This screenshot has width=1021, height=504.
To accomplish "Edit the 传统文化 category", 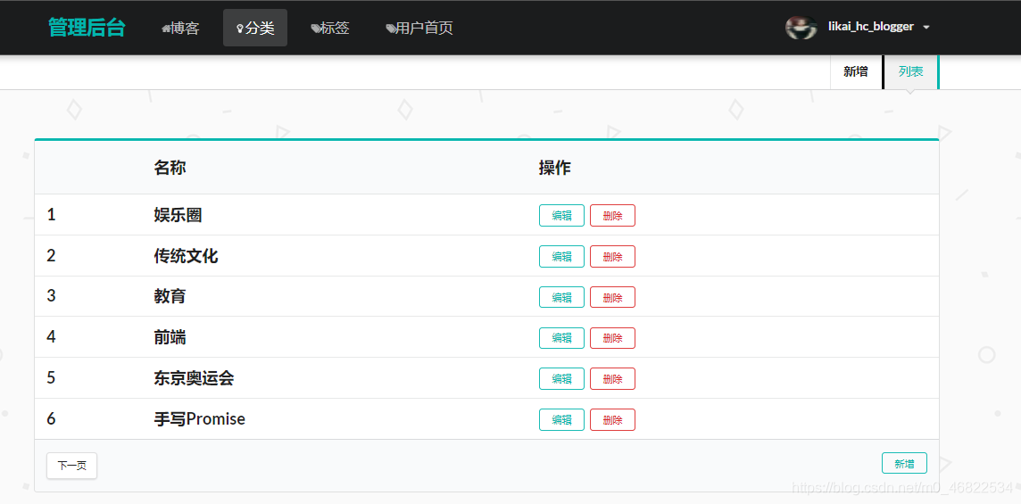I will point(562,257).
